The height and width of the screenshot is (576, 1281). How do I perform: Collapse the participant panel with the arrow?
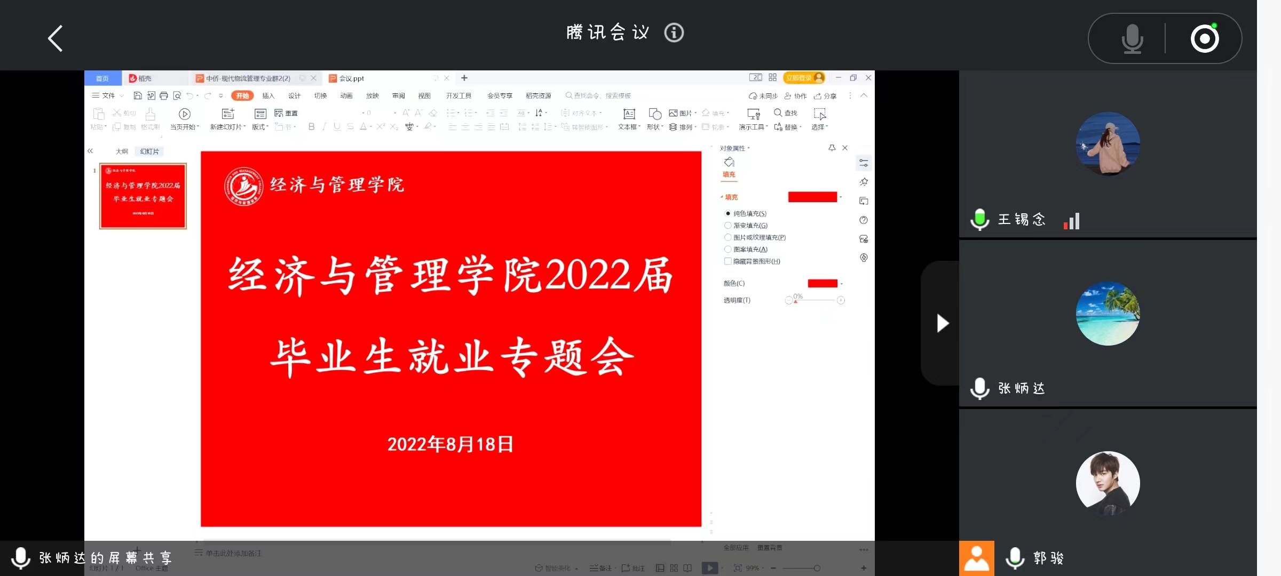(x=943, y=323)
